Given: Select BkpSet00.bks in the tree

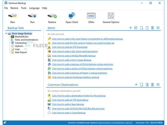Looking at the screenshot, I should tap(22, 37).
